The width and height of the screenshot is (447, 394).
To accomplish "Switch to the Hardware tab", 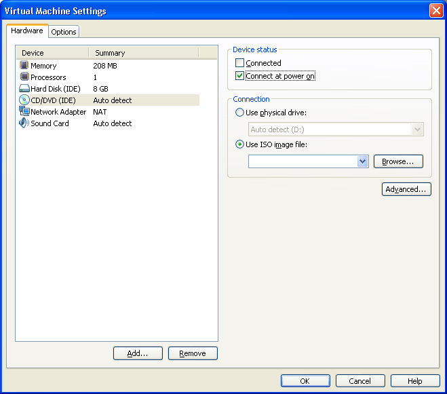I will (27, 31).
